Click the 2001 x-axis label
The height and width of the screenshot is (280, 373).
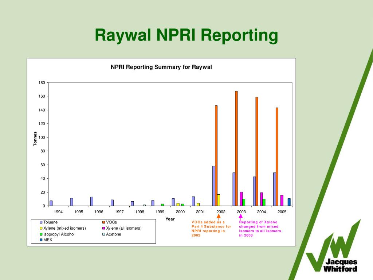click(x=200, y=212)
